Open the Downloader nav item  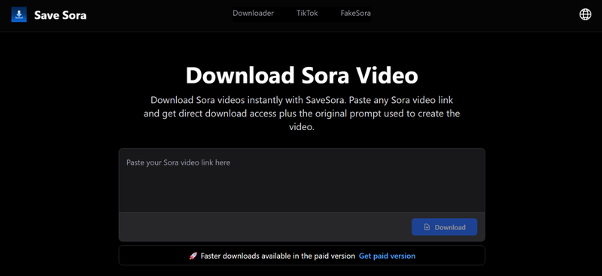(253, 13)
